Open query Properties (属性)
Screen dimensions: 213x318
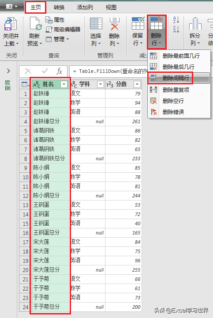point(55,20)
